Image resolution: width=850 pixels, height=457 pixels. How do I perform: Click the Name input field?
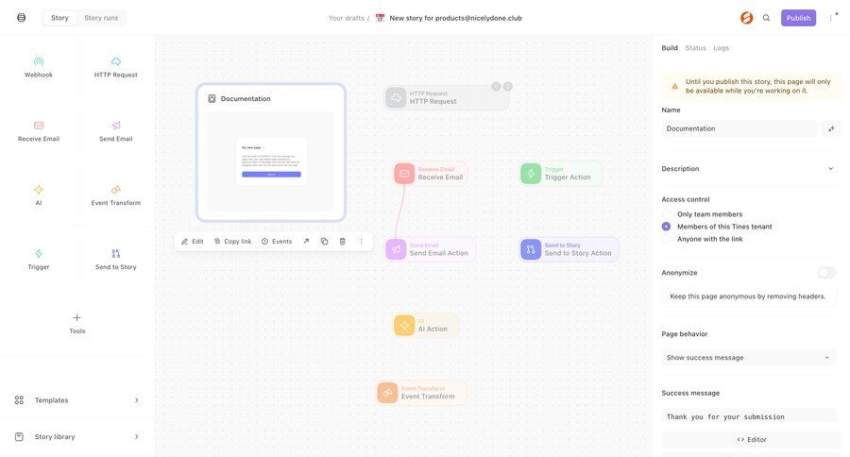tap(739, 128)
